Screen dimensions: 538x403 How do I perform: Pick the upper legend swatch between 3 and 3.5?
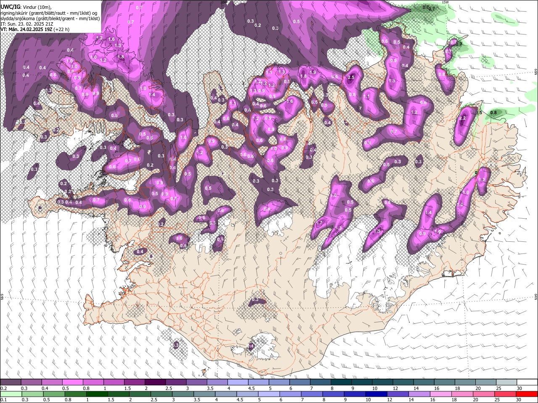point(196,382)
